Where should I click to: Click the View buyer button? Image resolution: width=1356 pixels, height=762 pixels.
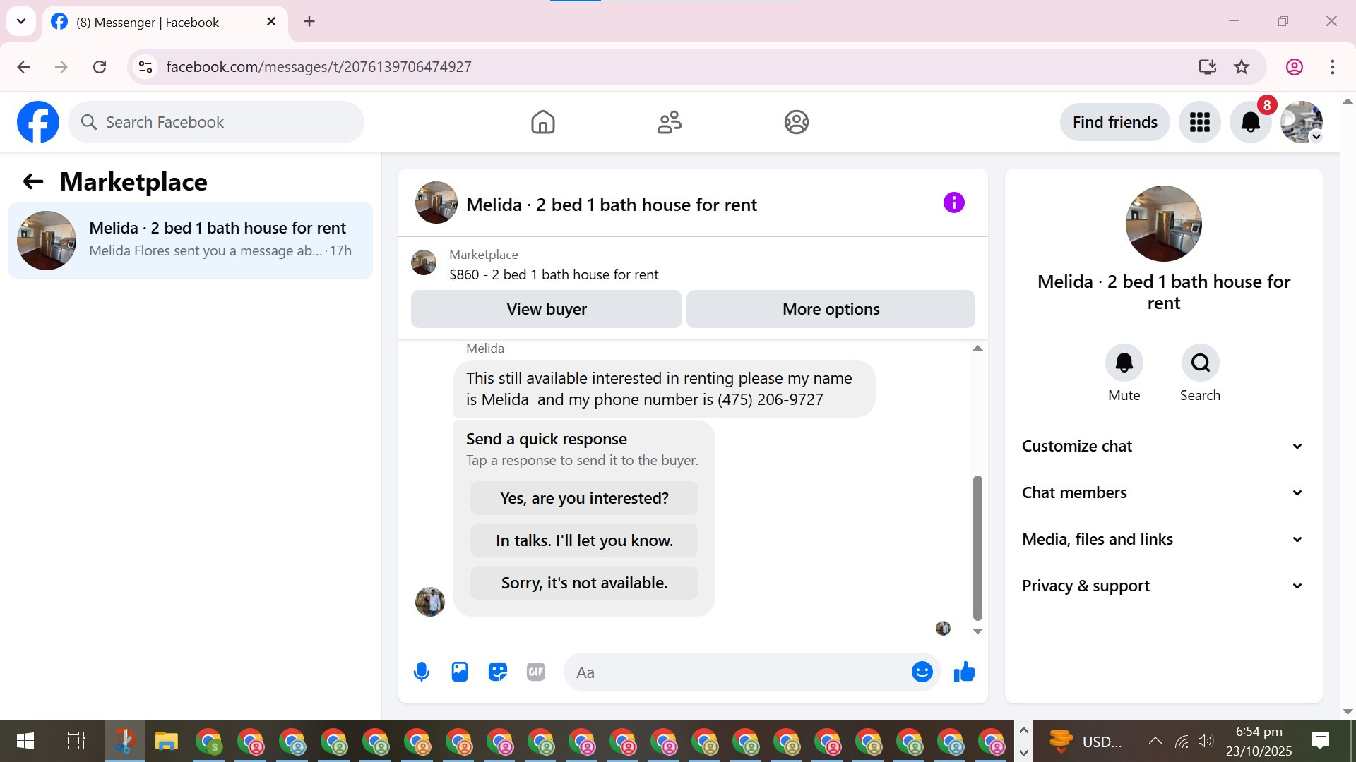(546, 309)
